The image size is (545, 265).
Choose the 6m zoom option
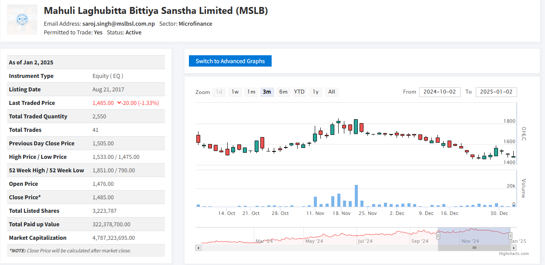(283, 92)
